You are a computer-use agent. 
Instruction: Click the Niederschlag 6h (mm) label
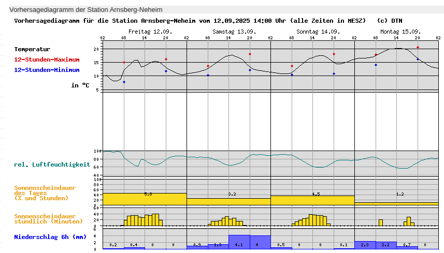(50, 237)
